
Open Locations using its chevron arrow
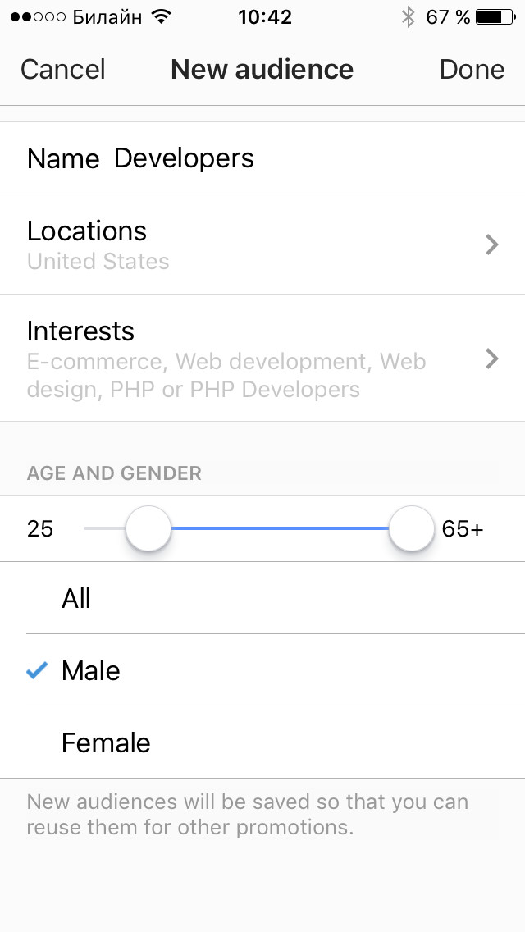(x=492, y=244)
